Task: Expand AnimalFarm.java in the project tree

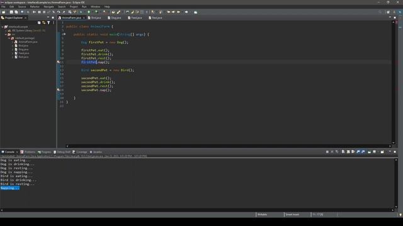Action: [13, 42]
